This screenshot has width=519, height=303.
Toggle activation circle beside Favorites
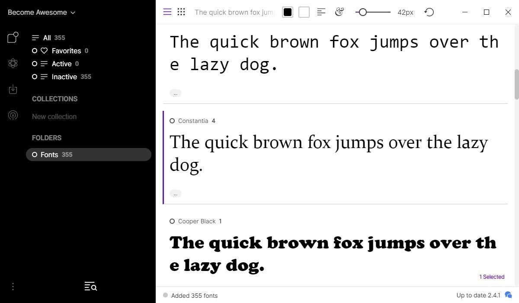(35, 51)
